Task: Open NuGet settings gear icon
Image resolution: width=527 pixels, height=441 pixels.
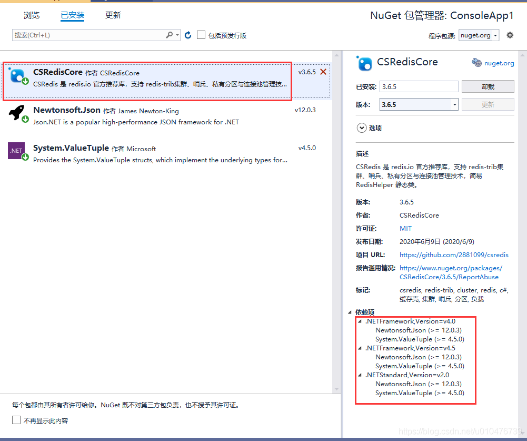Action: coord(510,35)
